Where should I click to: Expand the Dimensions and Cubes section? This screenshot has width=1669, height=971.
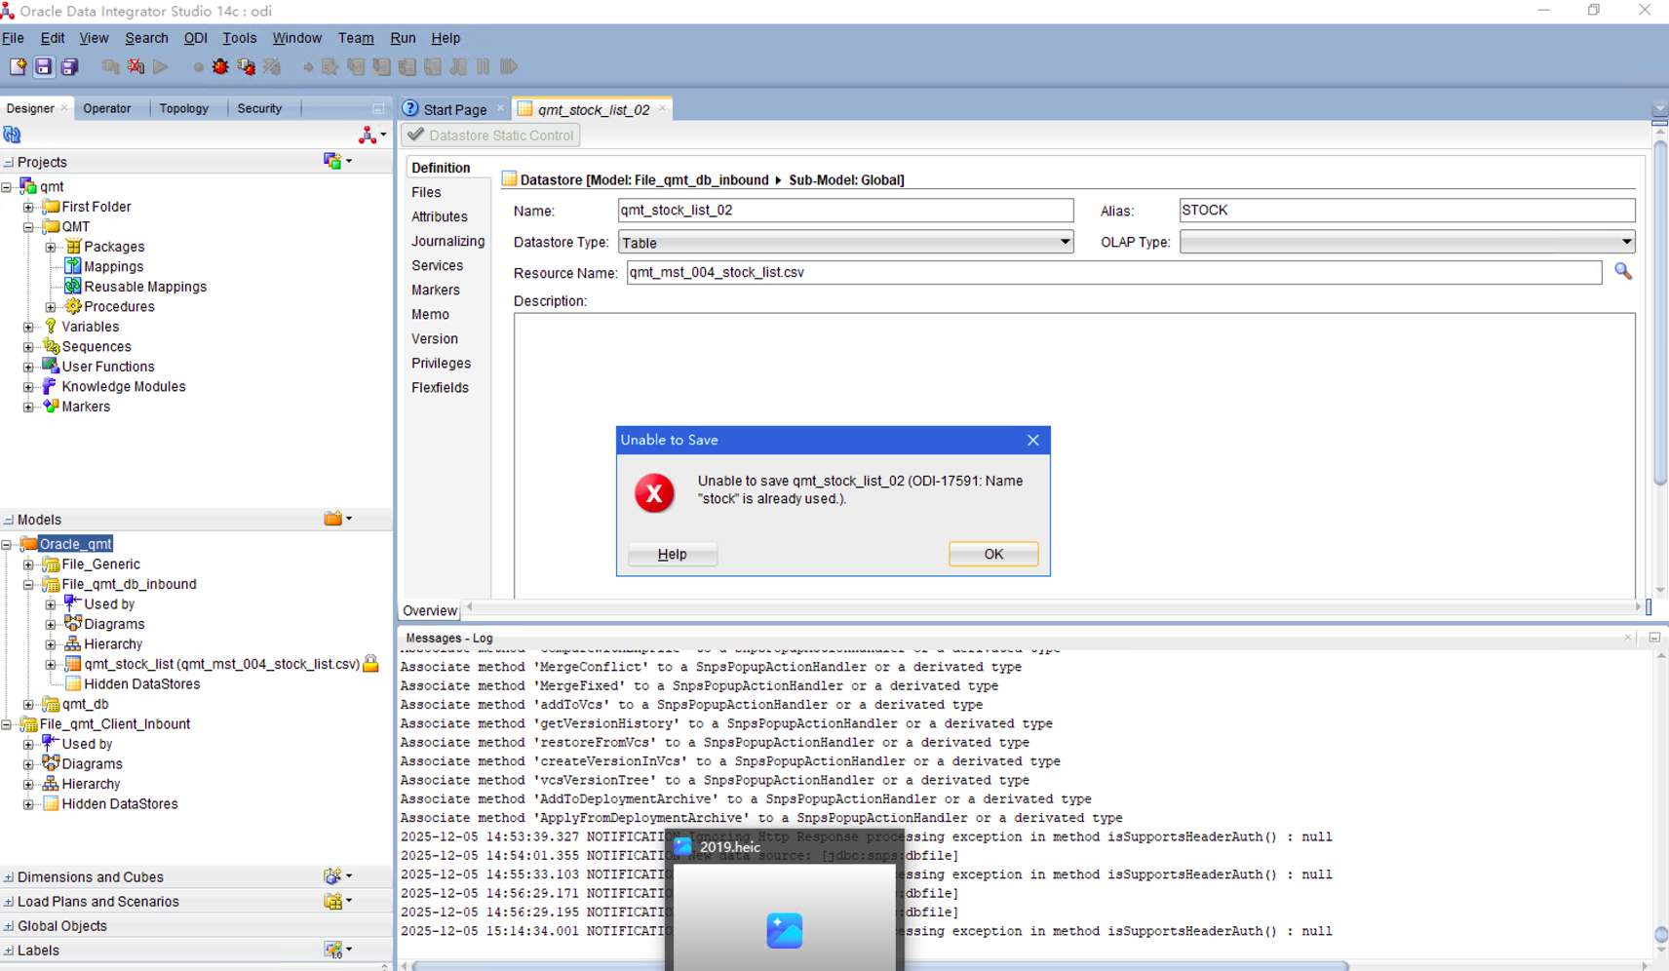(x=9, y=877)
